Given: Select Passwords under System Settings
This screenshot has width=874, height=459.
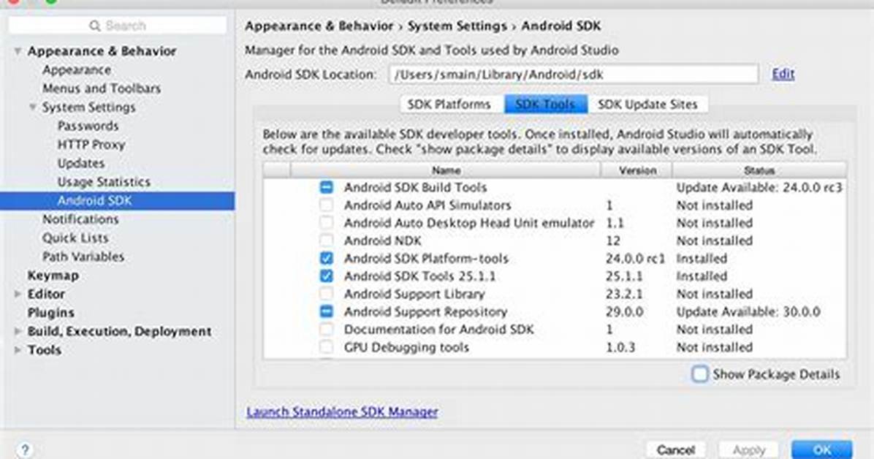Looking at the screenshot, I should coord(88,126).
